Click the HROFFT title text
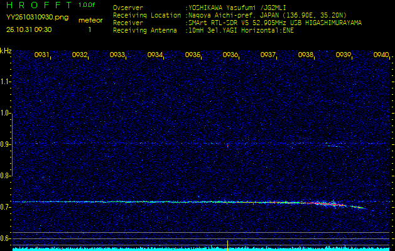 click(x=39, y=5)
